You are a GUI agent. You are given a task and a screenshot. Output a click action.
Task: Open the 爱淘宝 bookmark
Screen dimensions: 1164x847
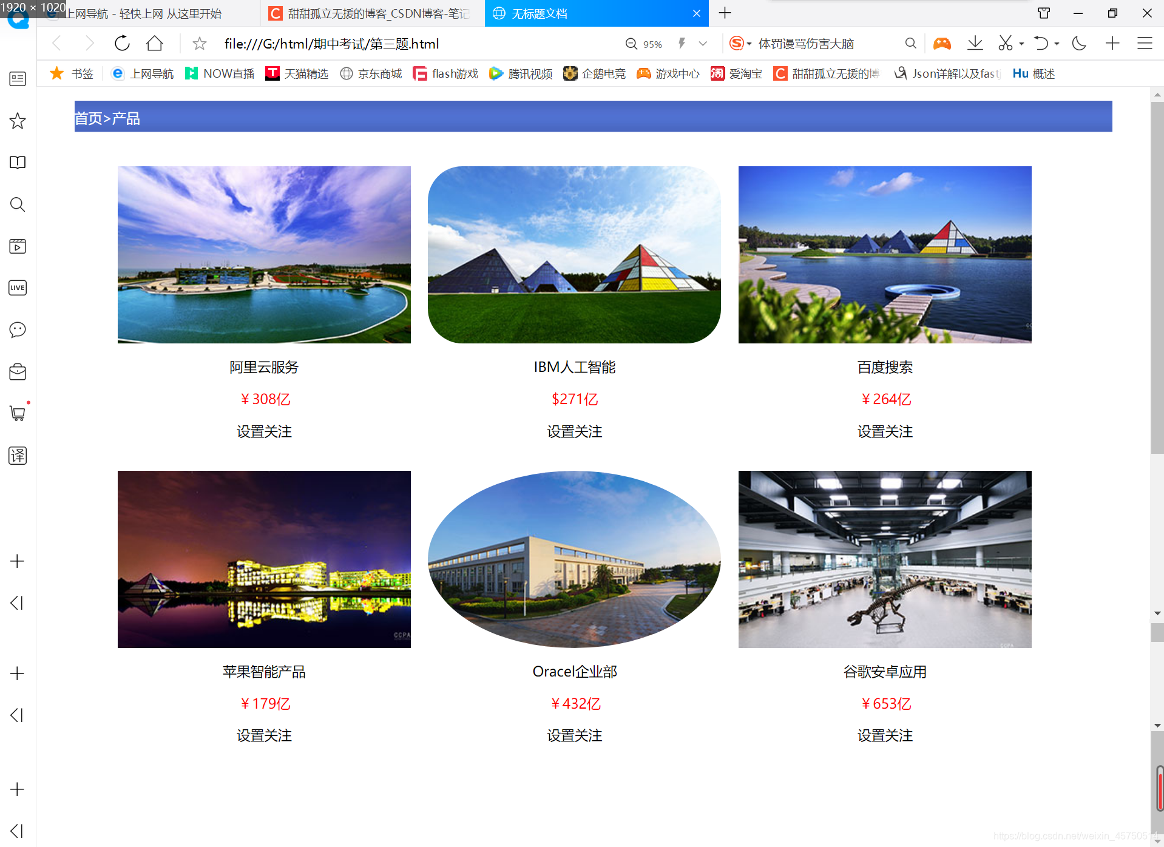(x=736, y=73)
